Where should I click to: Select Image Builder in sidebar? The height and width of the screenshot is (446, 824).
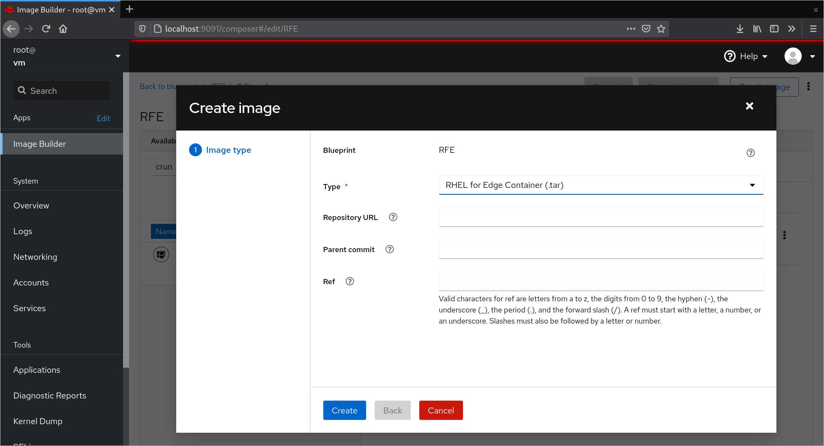tap(62, 144)
